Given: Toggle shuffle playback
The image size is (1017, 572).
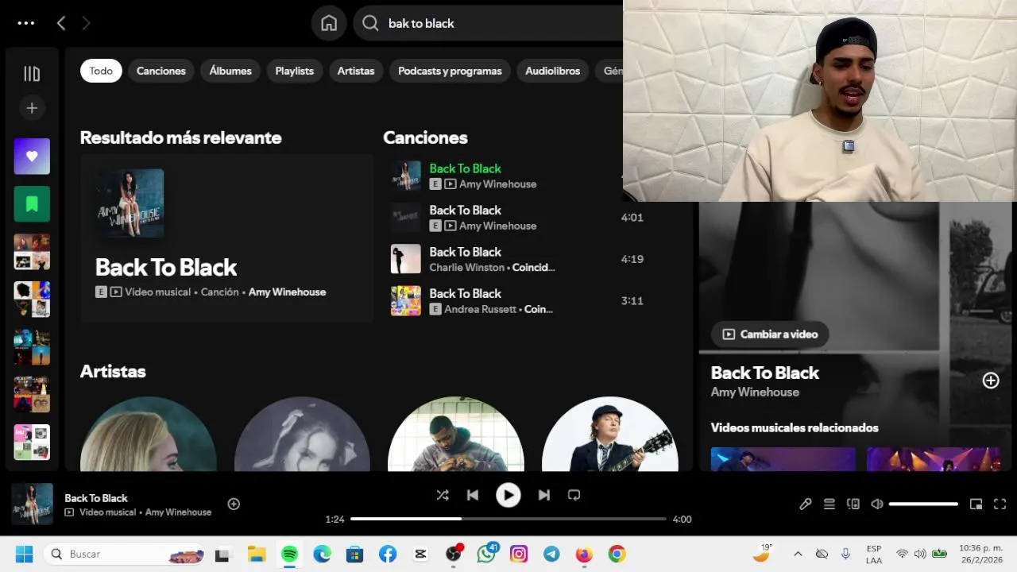Looking at the screenshot, I should (443, 495).
